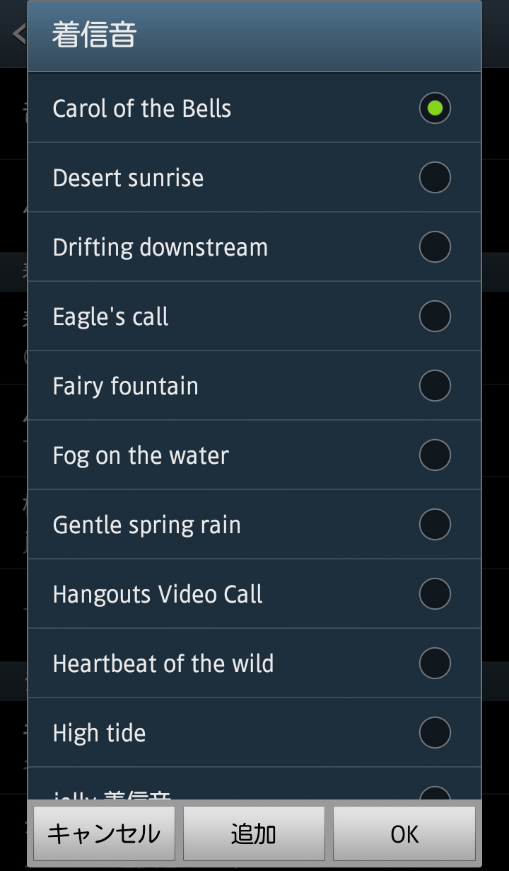The image size is (509, 871).
Task: Choose the Hangouts Video Call radio button
Action: click(x=435, y=594)
